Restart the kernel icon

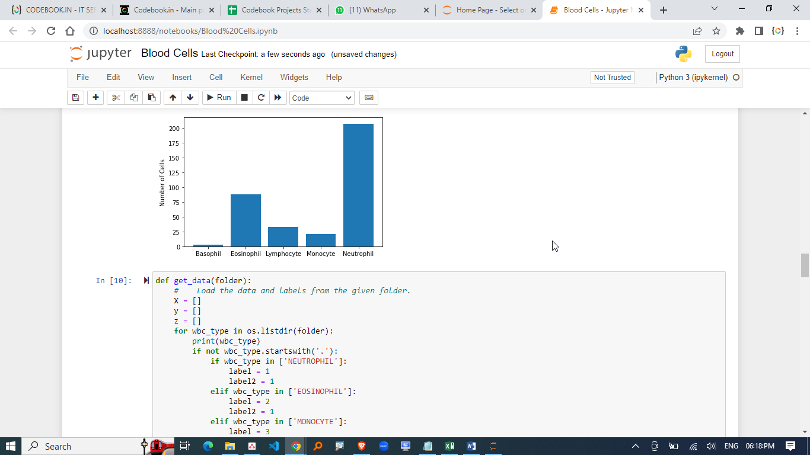tap(261, 98)
